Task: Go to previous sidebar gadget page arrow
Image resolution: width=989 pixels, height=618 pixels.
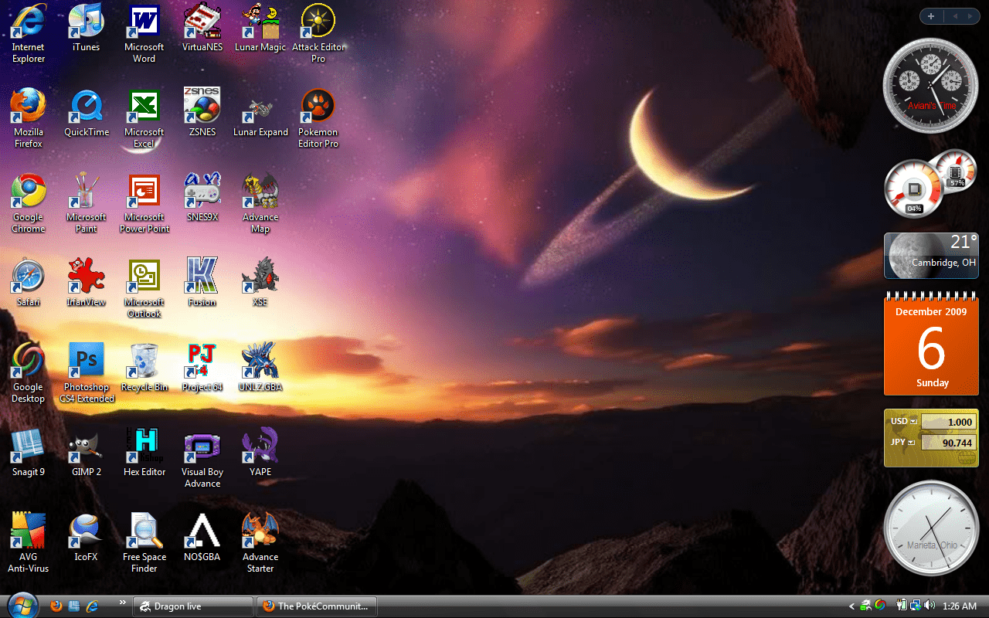Action: click(x=953, y=16)
